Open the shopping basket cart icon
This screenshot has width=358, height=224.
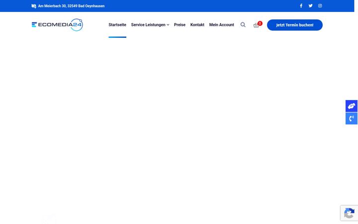click(256, 25)
